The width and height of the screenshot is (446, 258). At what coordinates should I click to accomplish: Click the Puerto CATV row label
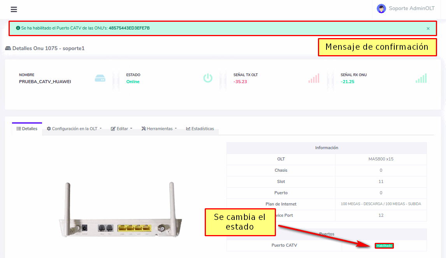click(284, 245)
